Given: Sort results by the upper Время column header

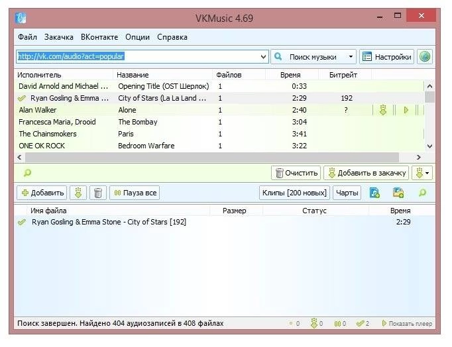Looking at the screenshot, I should click(x=292, y=75).
